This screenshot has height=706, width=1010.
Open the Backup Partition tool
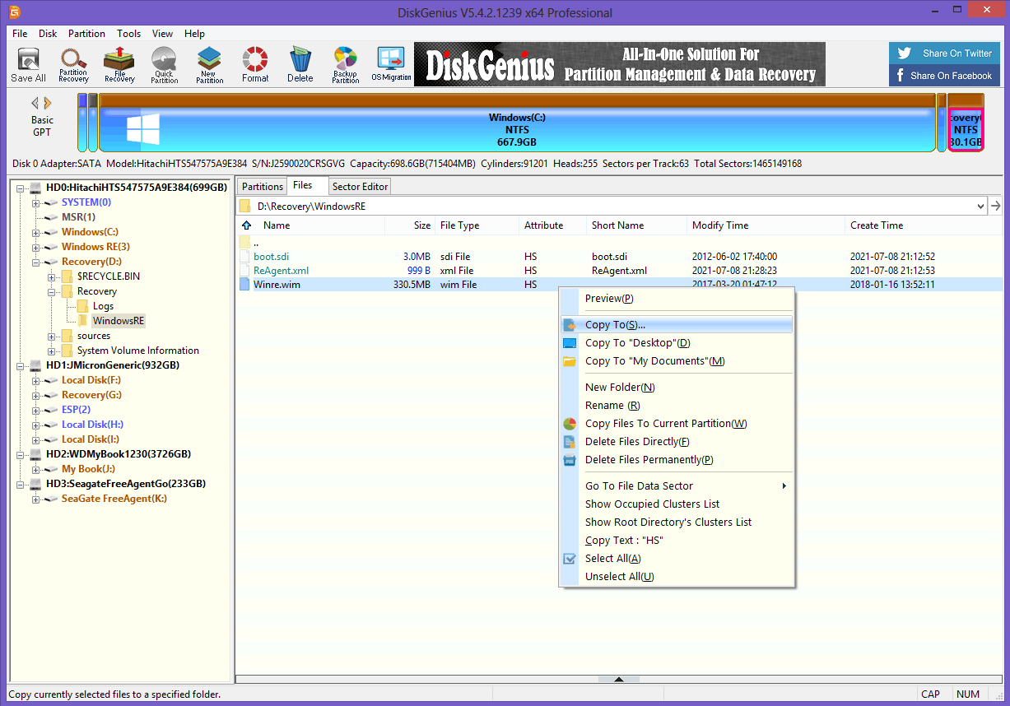(346, 65)
